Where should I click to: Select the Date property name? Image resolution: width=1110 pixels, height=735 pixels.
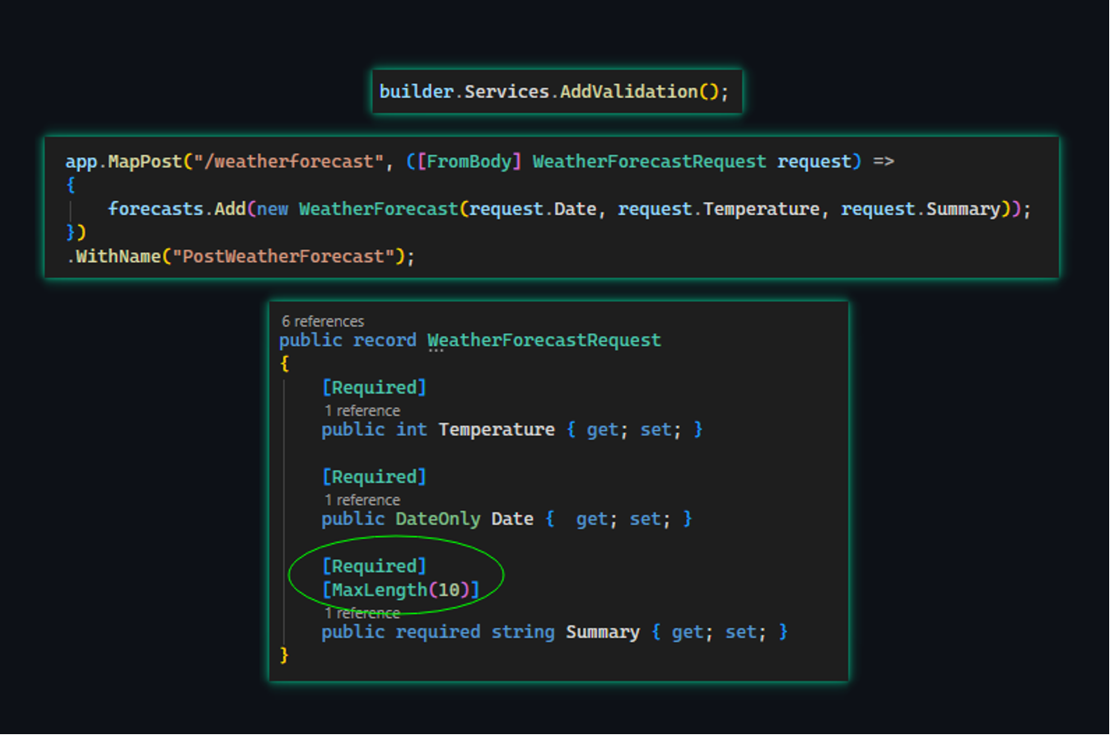511,518
